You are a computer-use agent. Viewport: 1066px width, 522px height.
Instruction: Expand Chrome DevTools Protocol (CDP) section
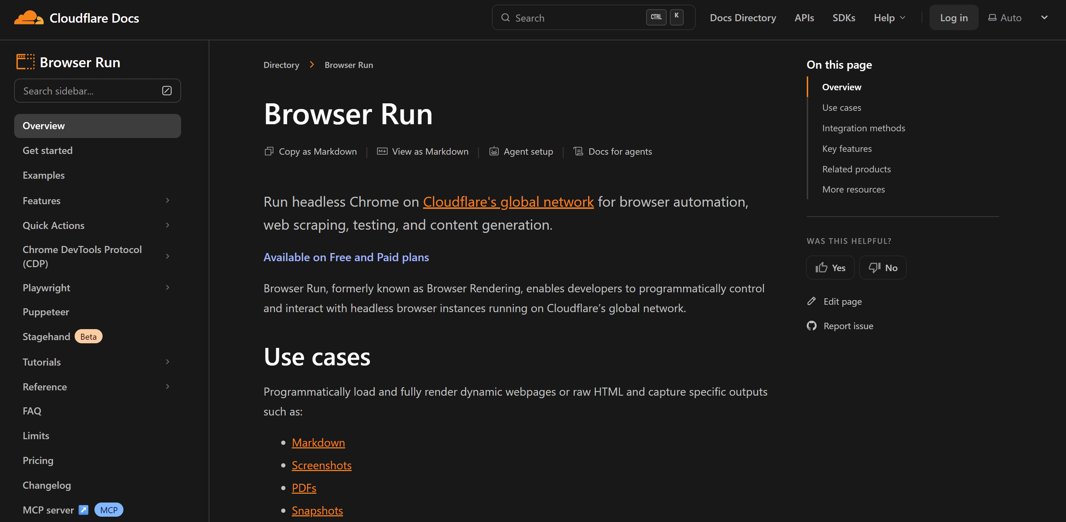[167, 256]
